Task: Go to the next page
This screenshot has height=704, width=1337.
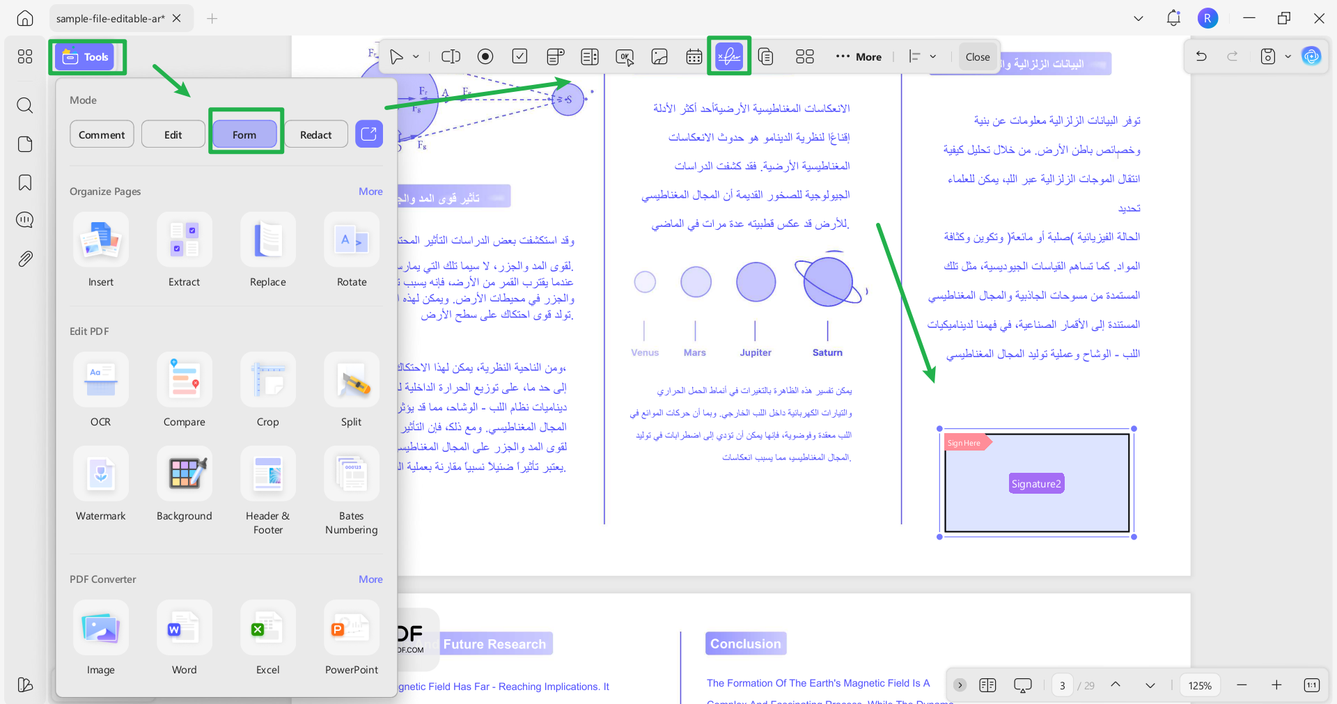Action: (1150, 685)
